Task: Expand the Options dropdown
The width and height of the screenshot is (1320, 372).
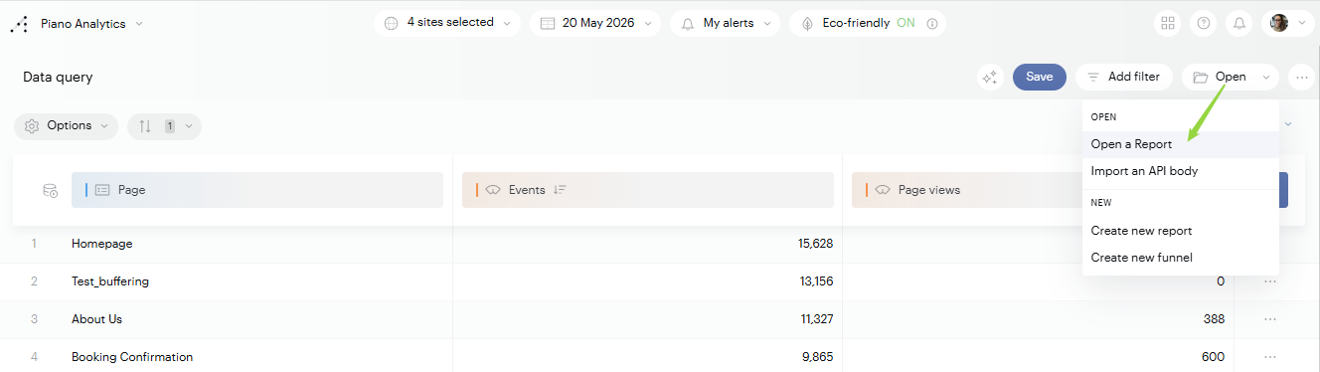Action: [66, 126]
